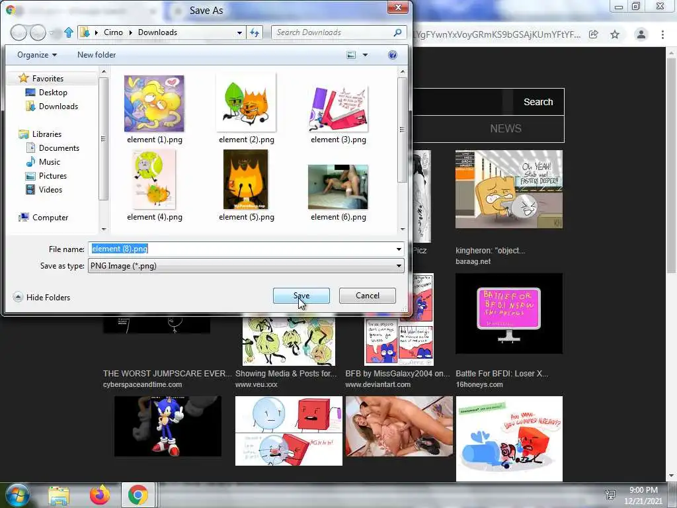Go forward in Save As dialog

click(x=38, y=32)
